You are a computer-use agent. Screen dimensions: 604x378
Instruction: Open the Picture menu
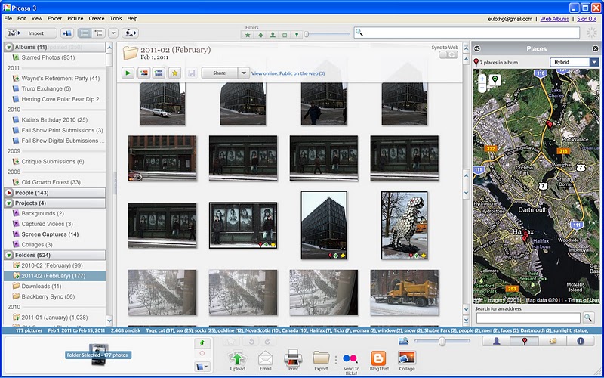click(x=75, y=18)
